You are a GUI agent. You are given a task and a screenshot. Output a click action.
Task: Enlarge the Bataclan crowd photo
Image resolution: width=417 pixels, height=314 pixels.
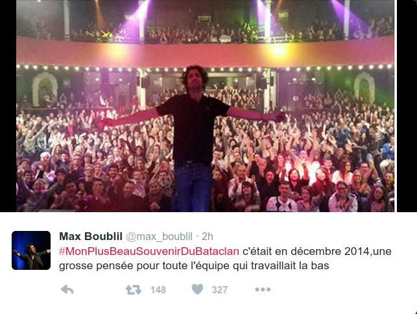205,106
